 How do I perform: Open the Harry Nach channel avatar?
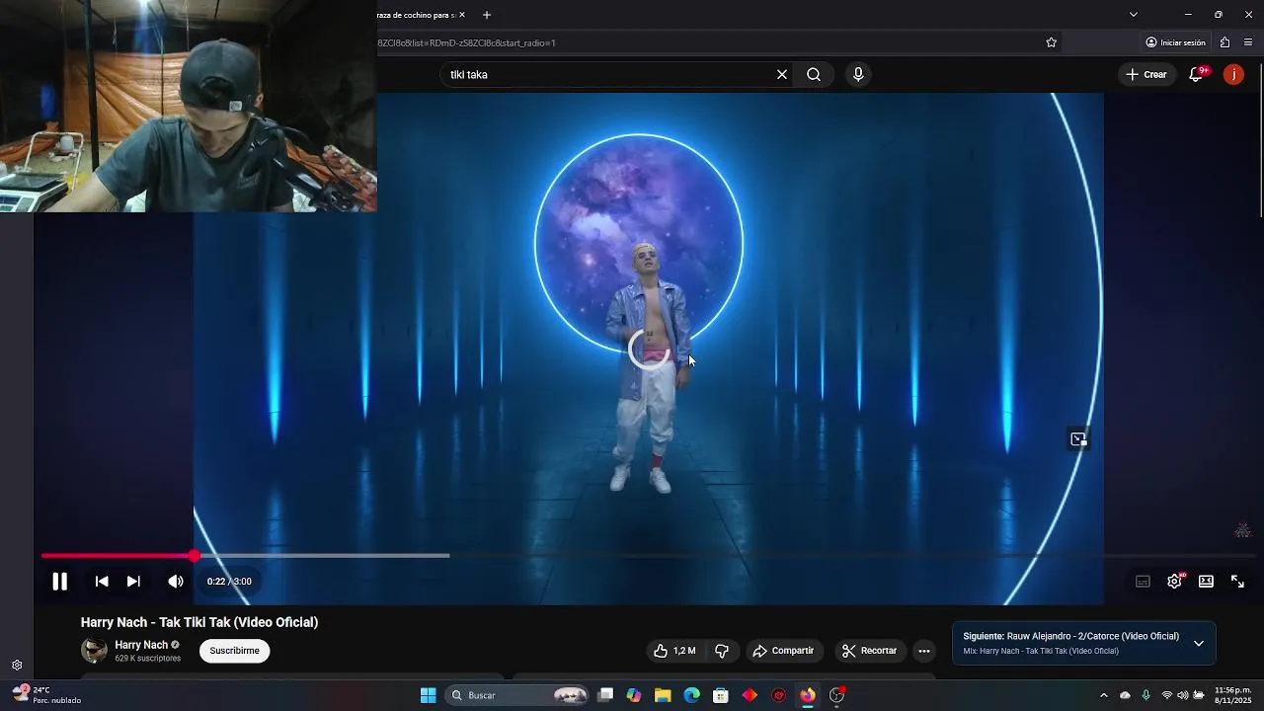(x=94, y=650)
